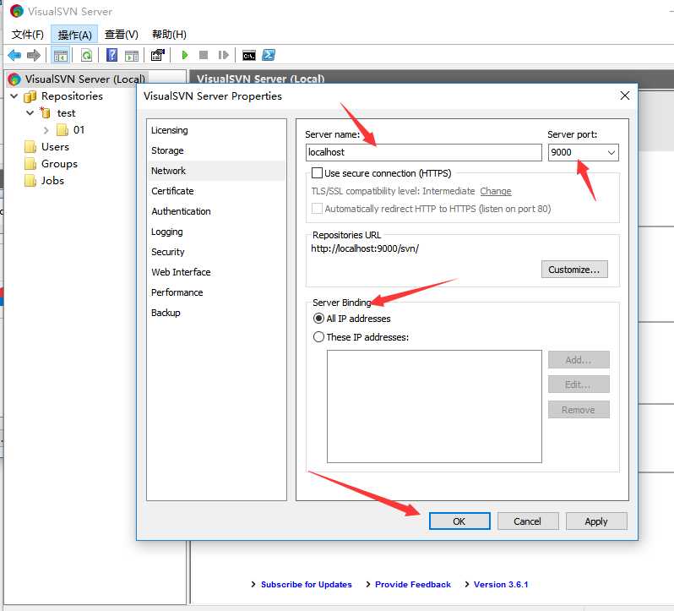Image resolution: width=674 pixels, height=611 pixels.
Task: Click the Restart server toolbar icon
Action: pos(224,55)
